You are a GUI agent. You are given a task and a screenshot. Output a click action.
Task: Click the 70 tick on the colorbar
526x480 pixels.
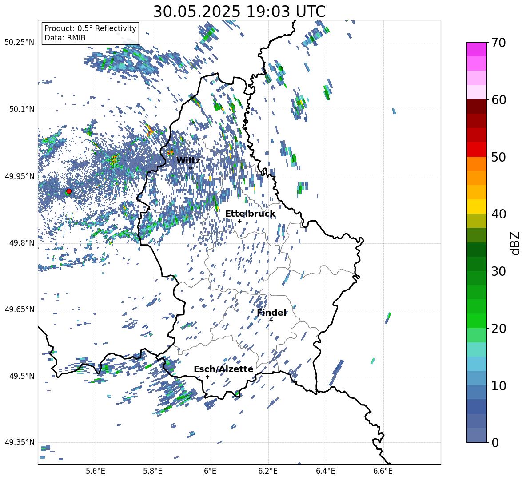click(x=498, y=43)
